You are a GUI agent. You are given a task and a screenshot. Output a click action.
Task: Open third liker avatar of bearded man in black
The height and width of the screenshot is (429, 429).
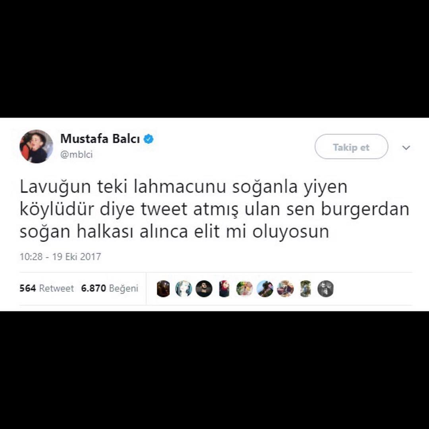204,289
